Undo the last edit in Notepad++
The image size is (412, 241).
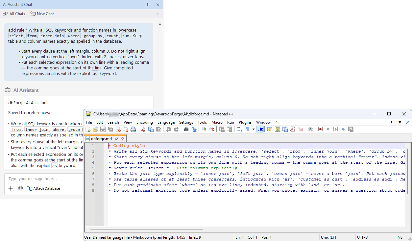[x=169, y=129]
